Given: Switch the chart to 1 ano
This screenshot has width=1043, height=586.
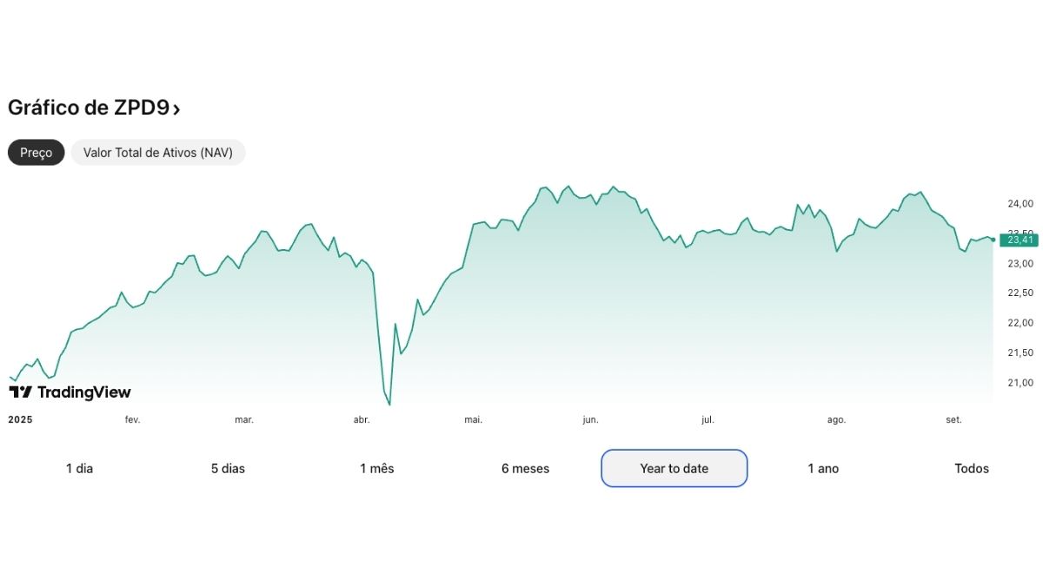Looking at the screenshot, I should click(823, 469).
